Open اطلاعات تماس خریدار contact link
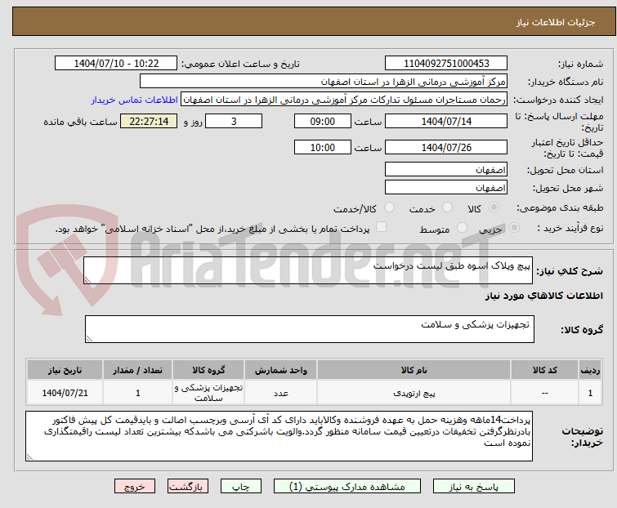Screen dimensions: 617x508 (x=135, y=100)
